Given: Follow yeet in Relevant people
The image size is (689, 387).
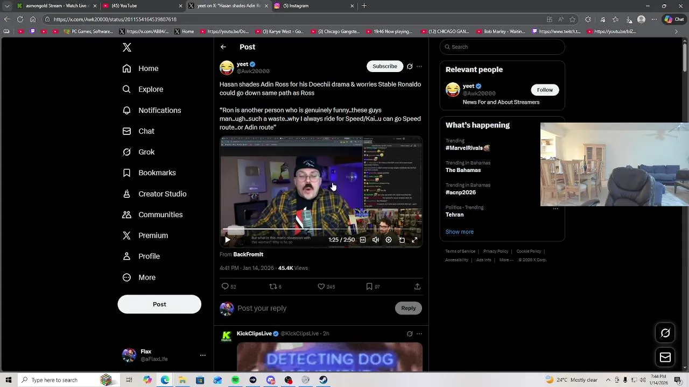Looking at the screenshot, I should click(x=545, y=90).
